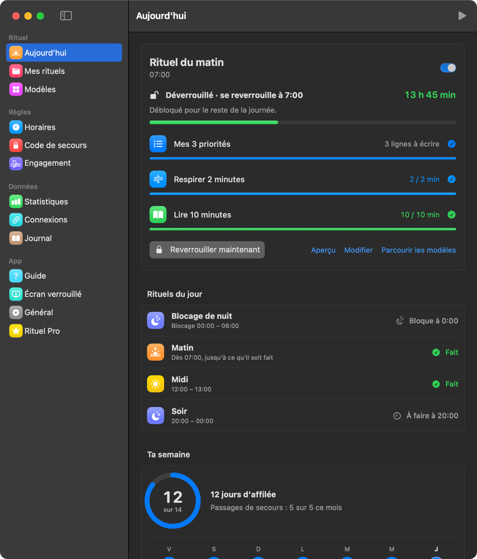The image size is (477, 559).
Task: Go to Mes rituels section
Action: [x=64, y=71]
